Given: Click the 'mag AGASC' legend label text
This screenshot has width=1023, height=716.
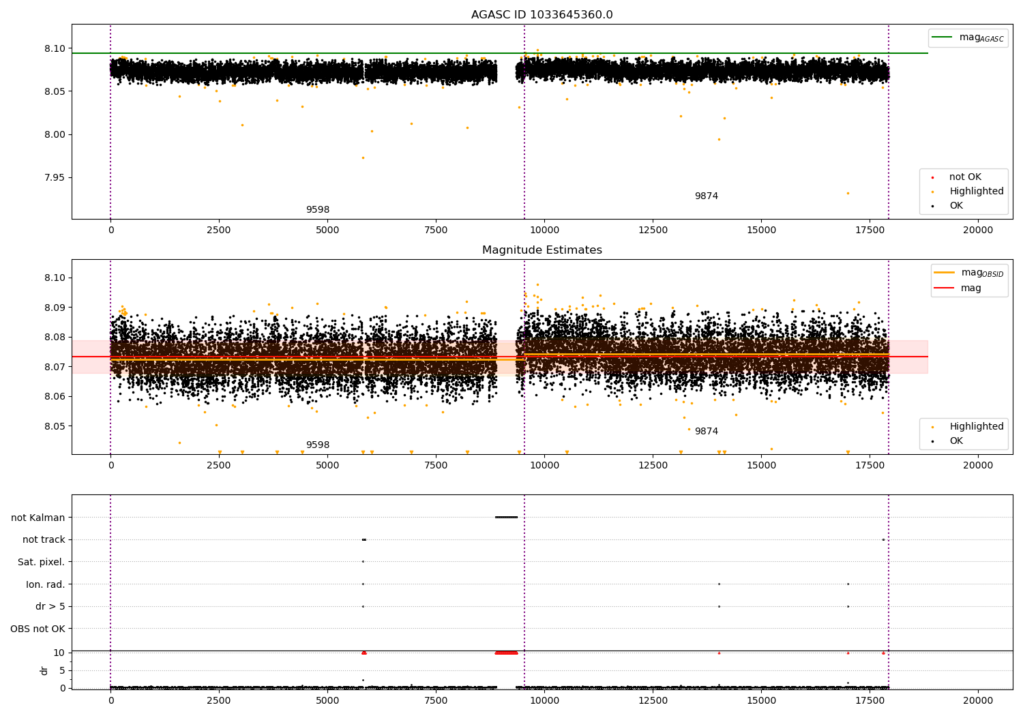Looking at the screenshot, I should (981, 38).
